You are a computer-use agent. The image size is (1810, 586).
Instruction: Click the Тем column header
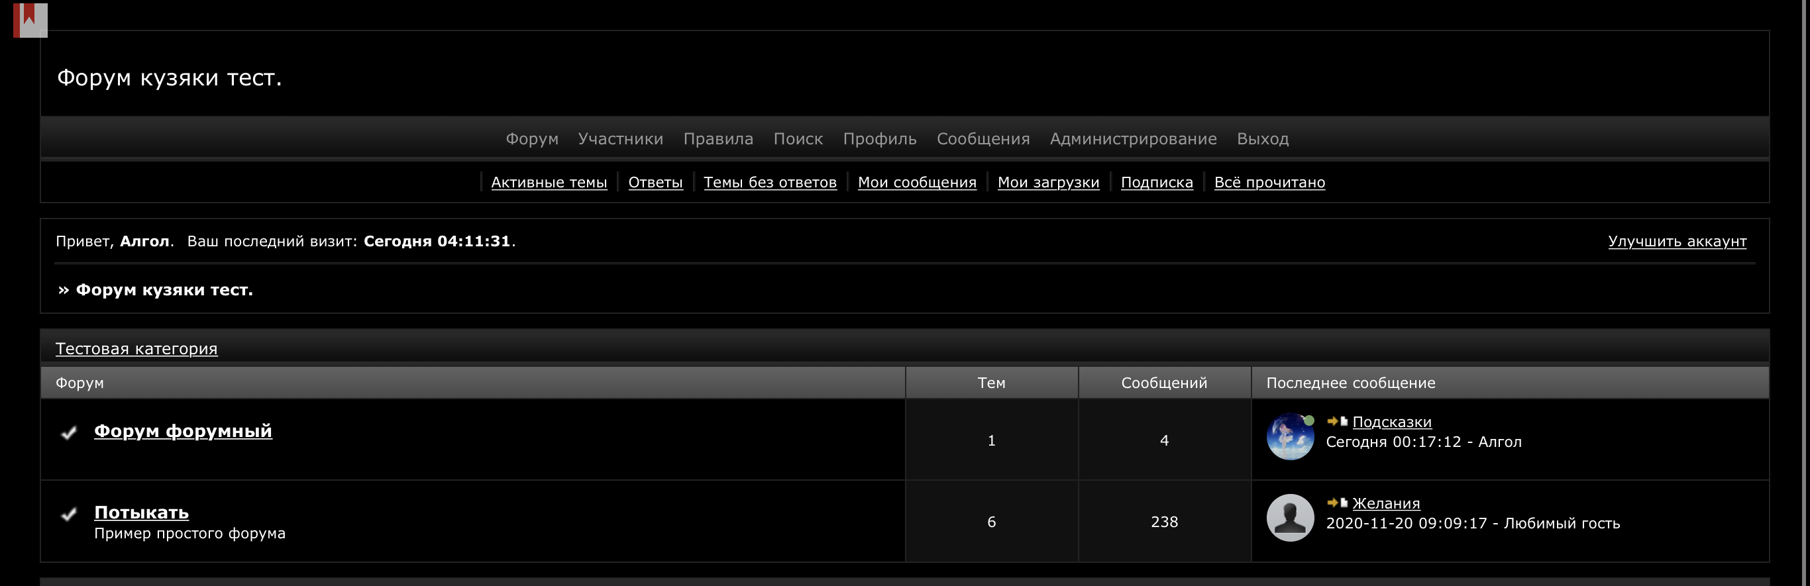coord(991,383)
